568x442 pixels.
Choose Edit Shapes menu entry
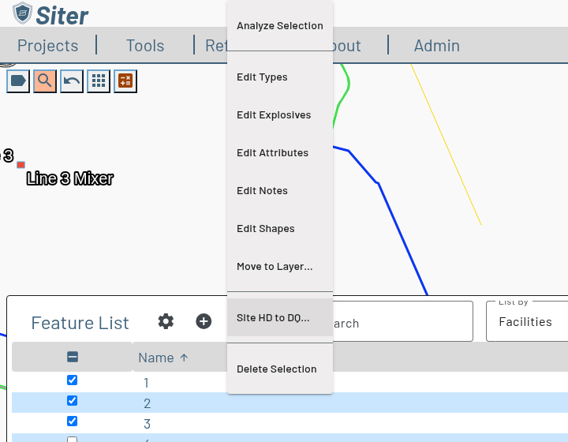coord(279,229)
